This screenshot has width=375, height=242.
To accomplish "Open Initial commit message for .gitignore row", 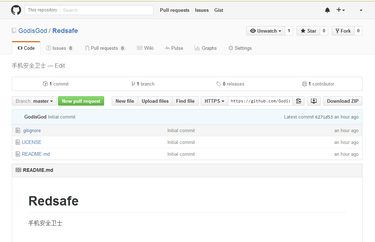I will pos(181,130).
